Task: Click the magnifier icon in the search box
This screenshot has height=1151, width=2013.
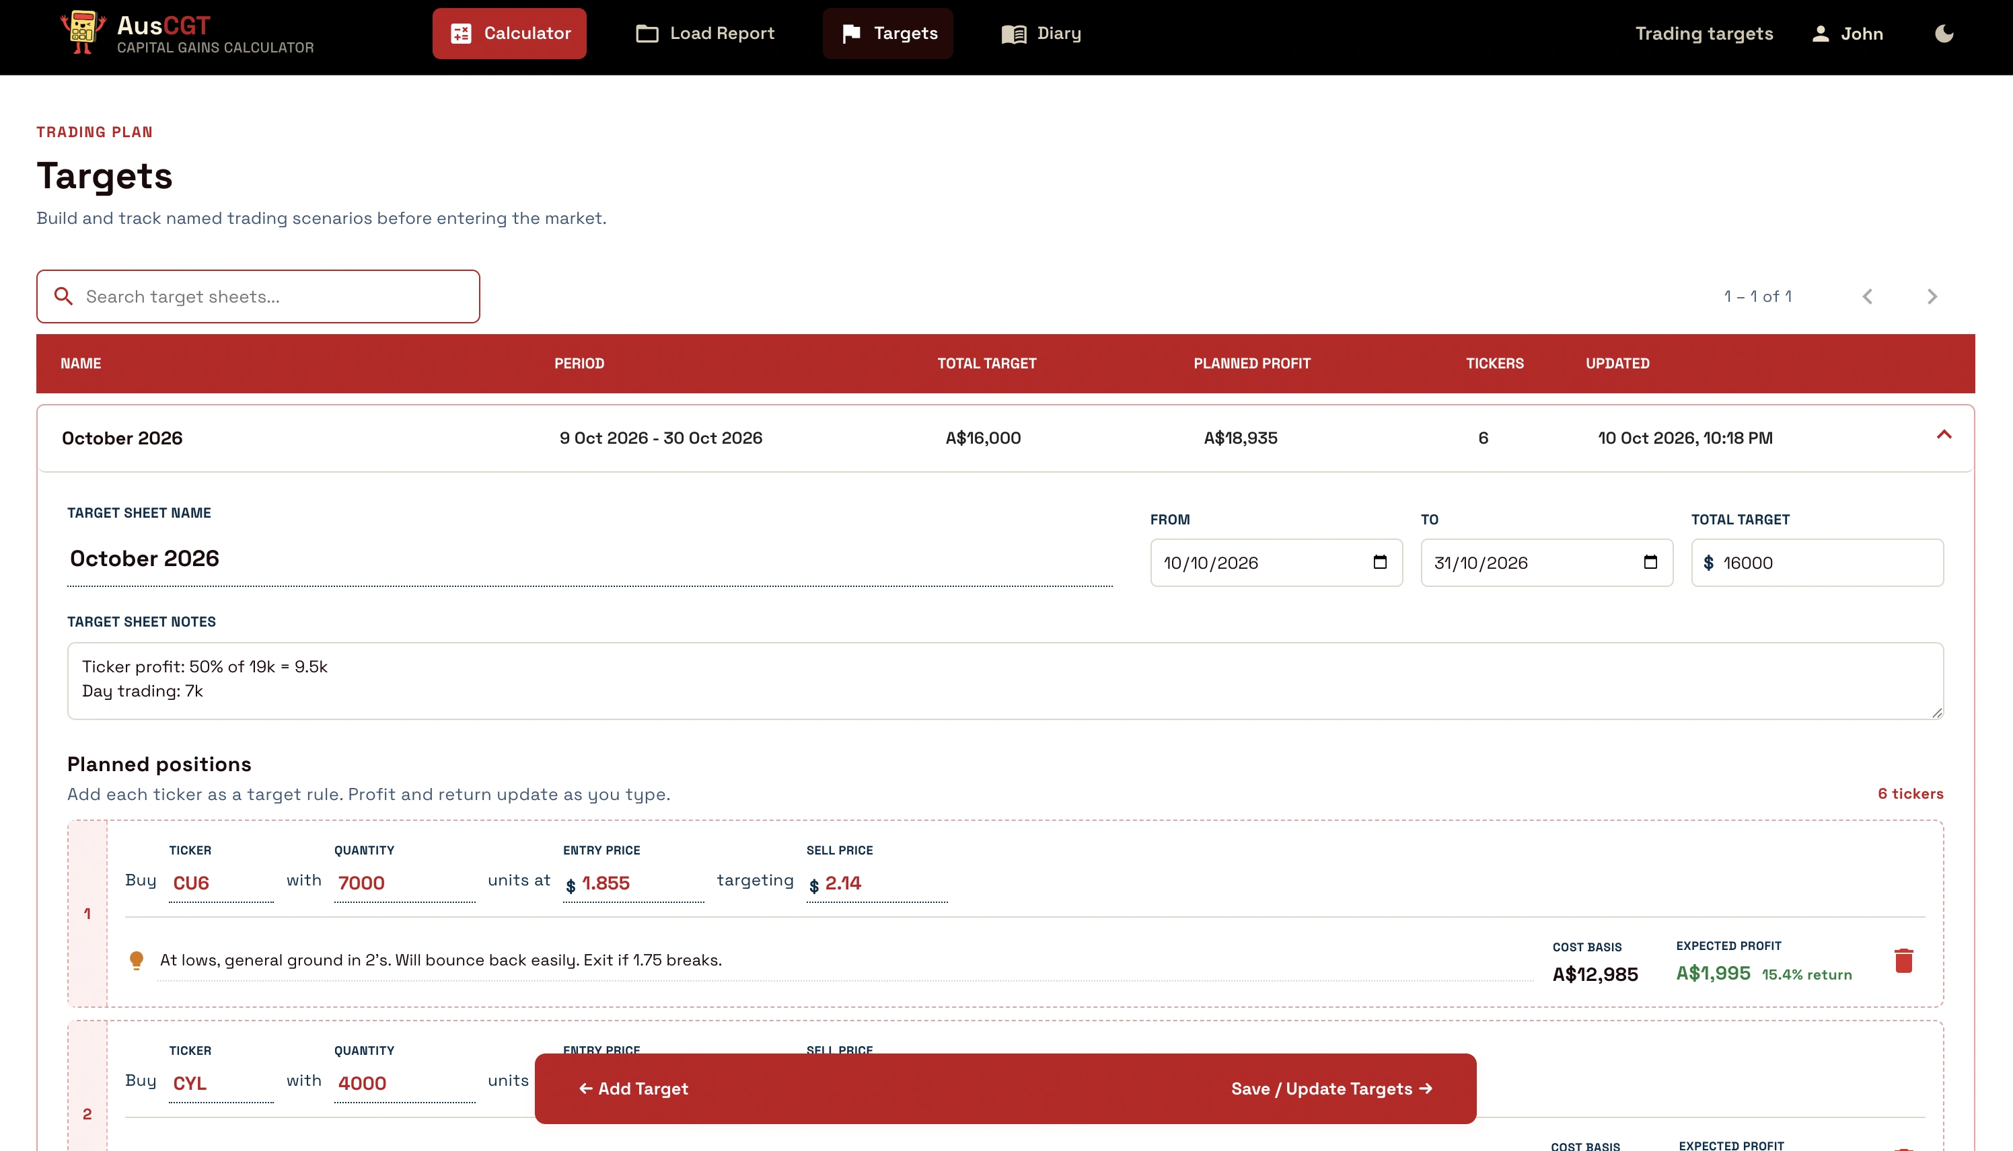Action: [63, 296]
